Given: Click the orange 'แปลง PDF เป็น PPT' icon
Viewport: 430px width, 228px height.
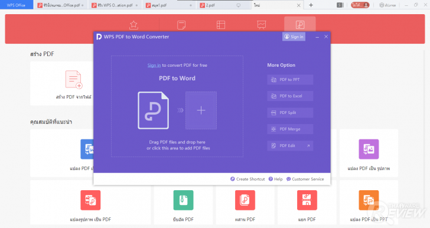Looking at the screenshot, I should [x=369, y=200].
